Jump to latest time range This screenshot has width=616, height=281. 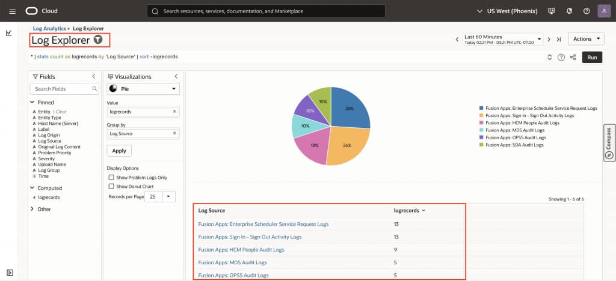(559, 39)
